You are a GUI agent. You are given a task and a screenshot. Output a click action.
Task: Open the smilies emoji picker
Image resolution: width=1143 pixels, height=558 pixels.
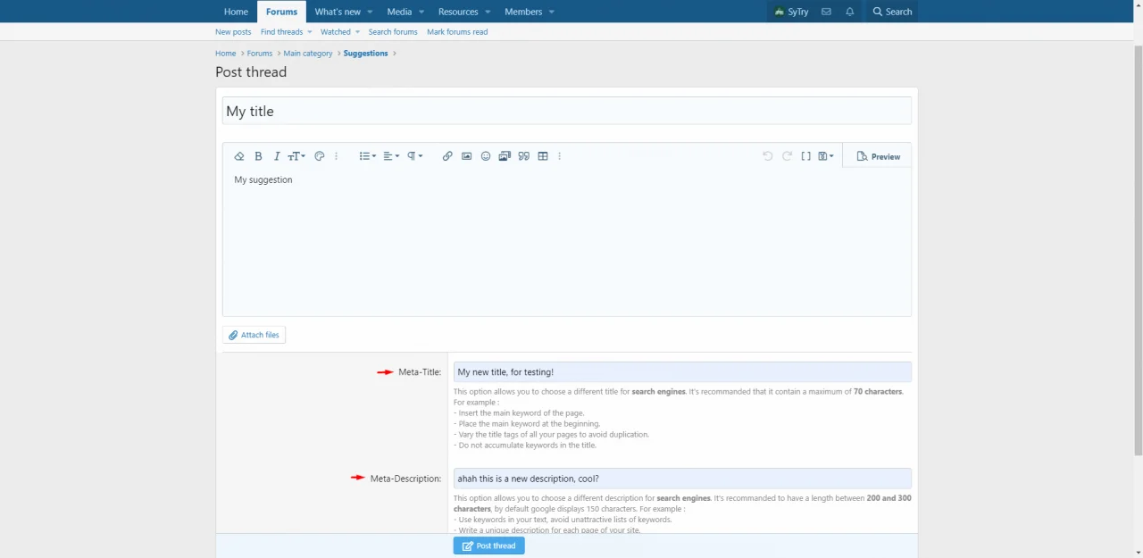pyautogui.click(x=486, y=156)
